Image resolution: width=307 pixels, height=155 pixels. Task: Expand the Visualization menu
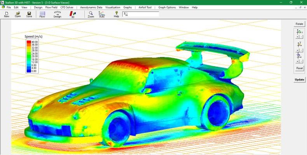tap(113, 7)
